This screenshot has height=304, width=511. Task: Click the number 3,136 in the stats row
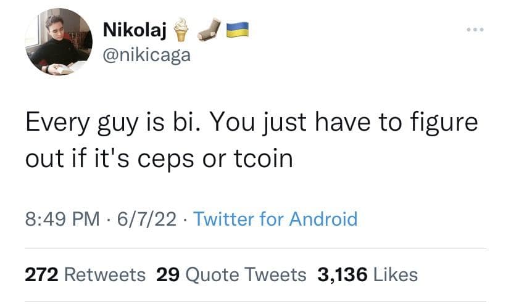pos(343,274)
